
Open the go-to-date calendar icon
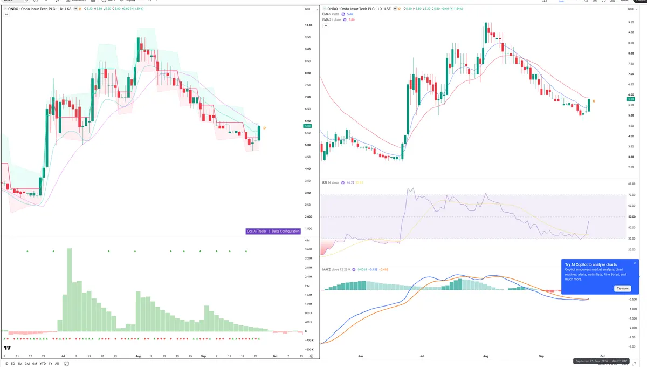[x=66, y=364]
